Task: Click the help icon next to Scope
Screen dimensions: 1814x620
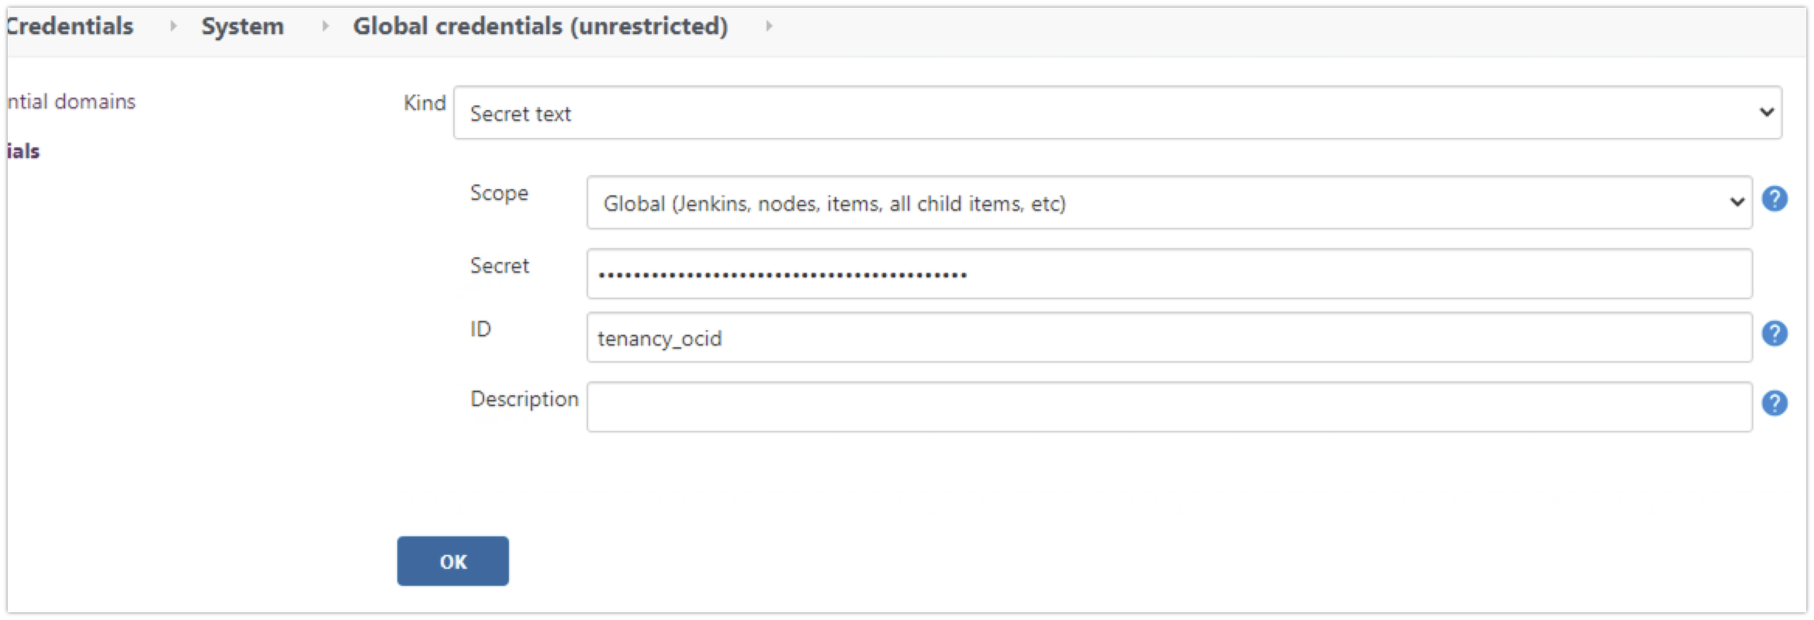Action: tap(1774, 199)
